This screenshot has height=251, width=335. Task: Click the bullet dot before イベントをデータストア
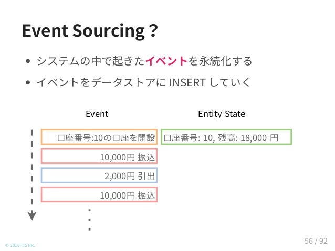pos(28,82)
